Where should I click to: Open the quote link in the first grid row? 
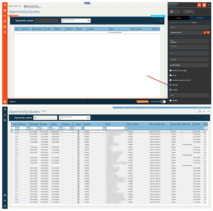pos(16,131)
